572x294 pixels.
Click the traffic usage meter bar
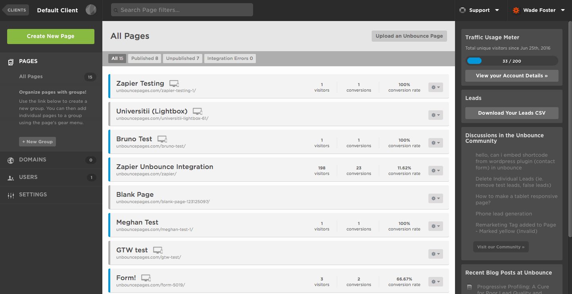pos(512,61)
